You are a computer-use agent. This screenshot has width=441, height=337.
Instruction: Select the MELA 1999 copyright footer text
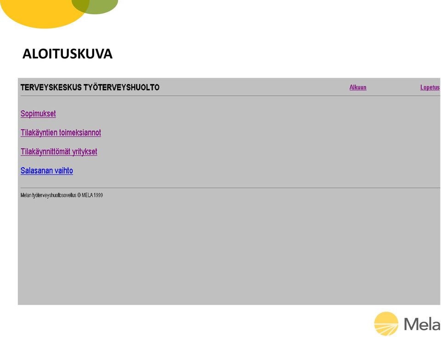[62, 195]
